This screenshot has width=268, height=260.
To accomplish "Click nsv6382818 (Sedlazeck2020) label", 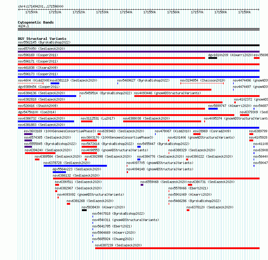I will [x=42, y=99].
